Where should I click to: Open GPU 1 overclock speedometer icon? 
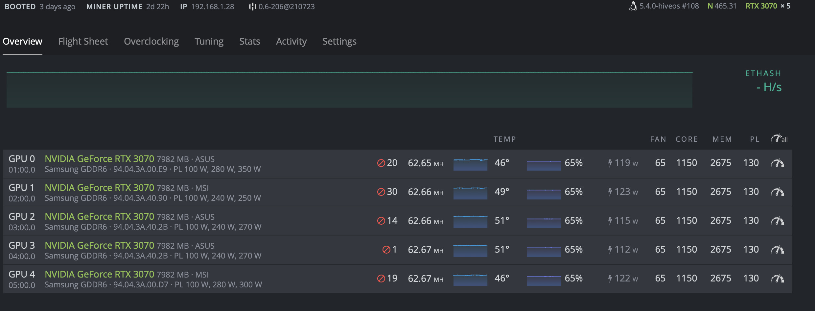[x=777, y=192]
